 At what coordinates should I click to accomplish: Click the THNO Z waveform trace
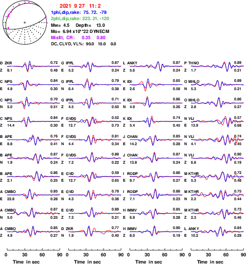click(x=217, y=66)
